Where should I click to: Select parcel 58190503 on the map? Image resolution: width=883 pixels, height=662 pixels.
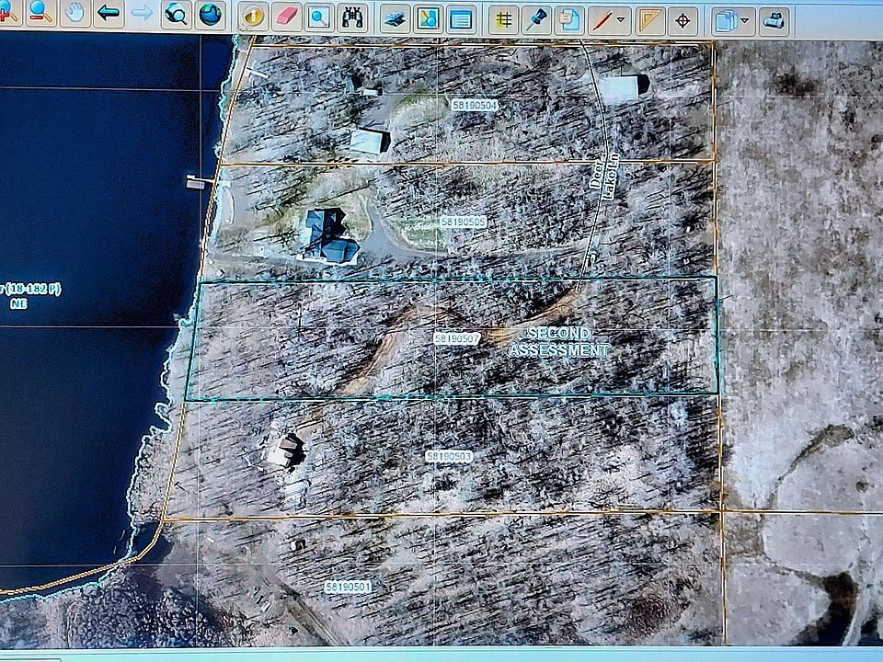pyautogui.click(x=449, y=456)
